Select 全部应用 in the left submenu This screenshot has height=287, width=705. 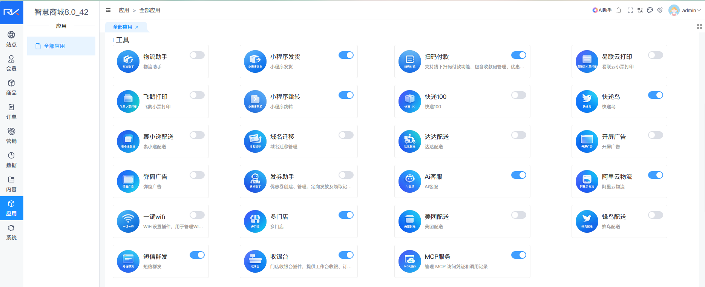[61, 46]
